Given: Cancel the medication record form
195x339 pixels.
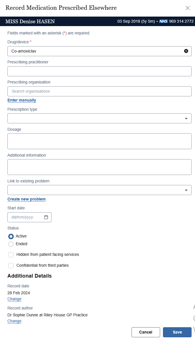Looking at the screenshot, I should (146, 332).
